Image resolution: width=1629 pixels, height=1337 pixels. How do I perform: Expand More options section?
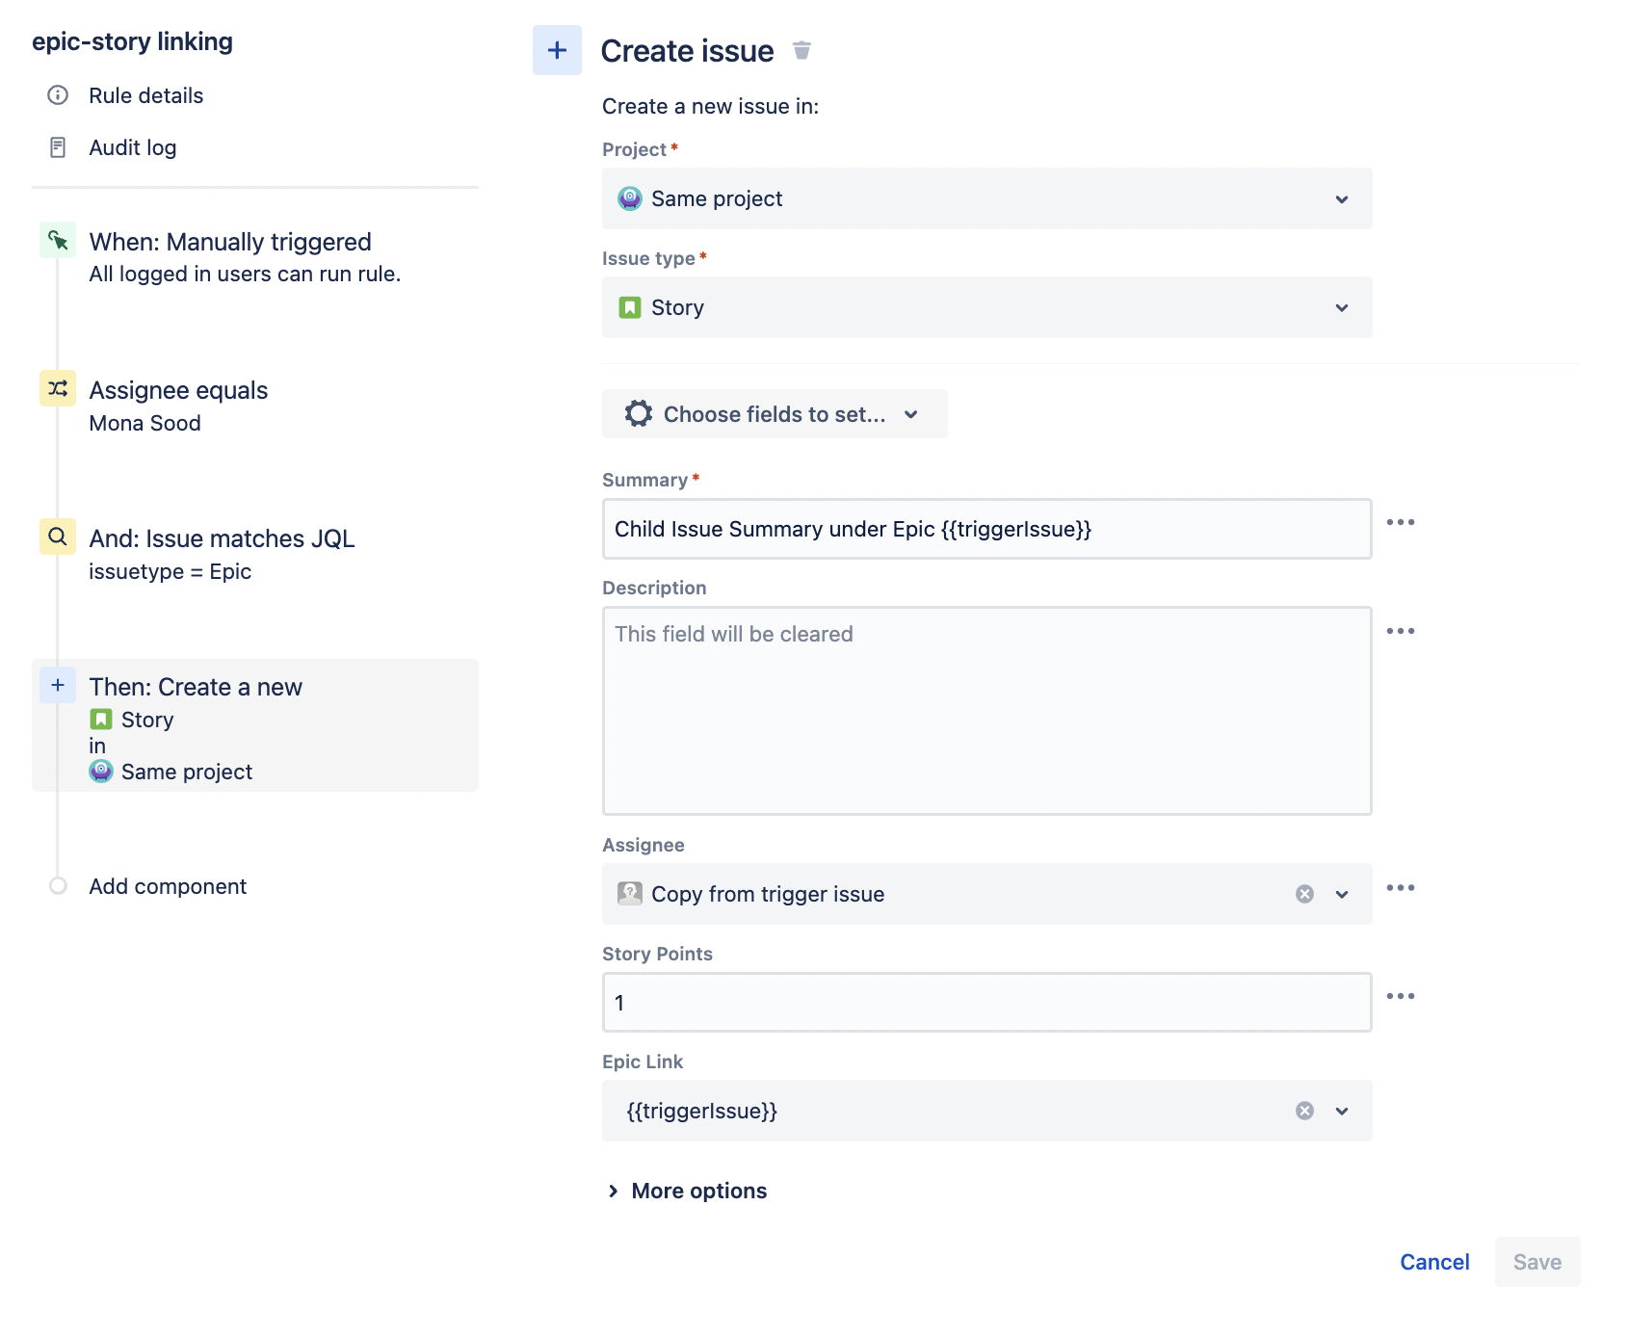tap(688, 1191)
